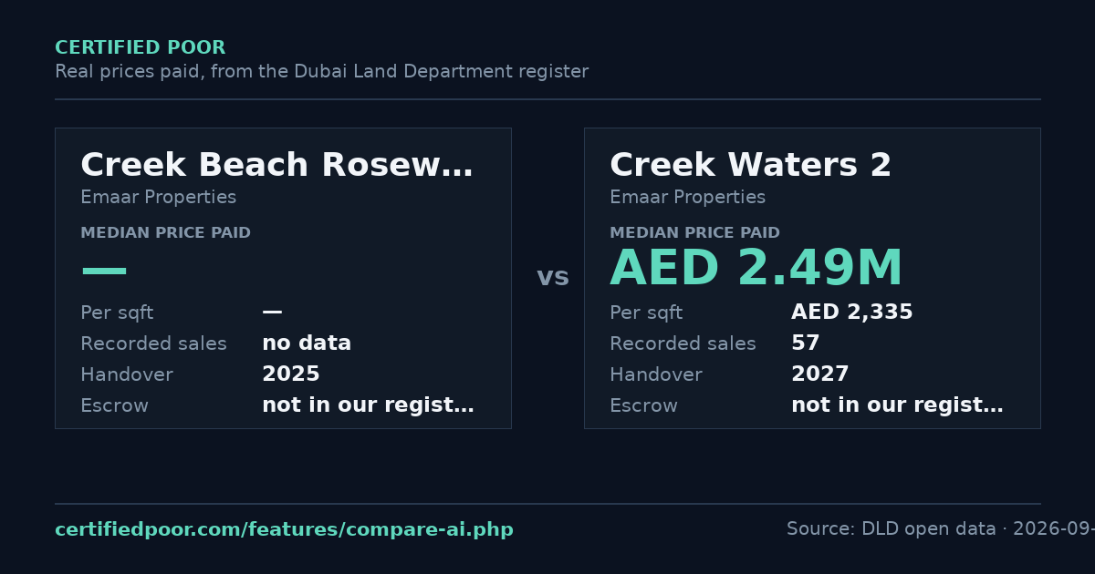The width and height of the screenshot is (1095, 574).
Task: Click the truncated escrow text in Creek Beach card
Action: coord(368,405)
